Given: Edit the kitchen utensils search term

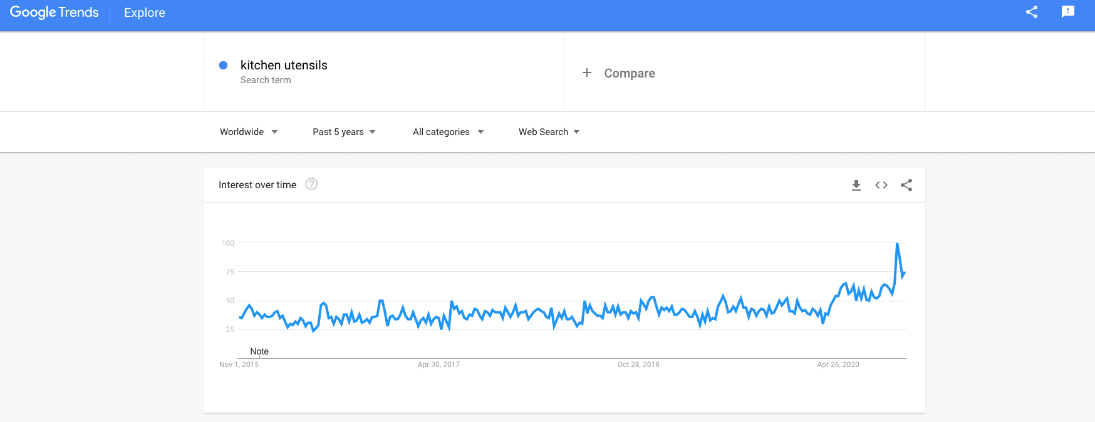Looking at the screenshot, I should [x=283, y=65].
